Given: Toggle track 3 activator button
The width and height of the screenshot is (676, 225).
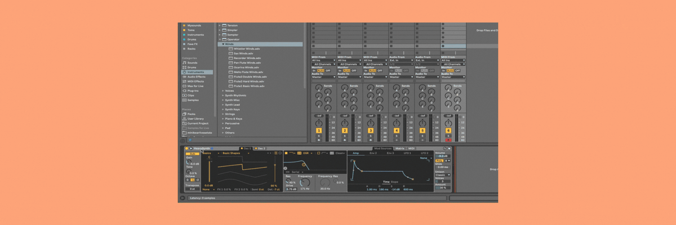Looking at the screenshot, I should pyautogui.click(x=371, y=130).
